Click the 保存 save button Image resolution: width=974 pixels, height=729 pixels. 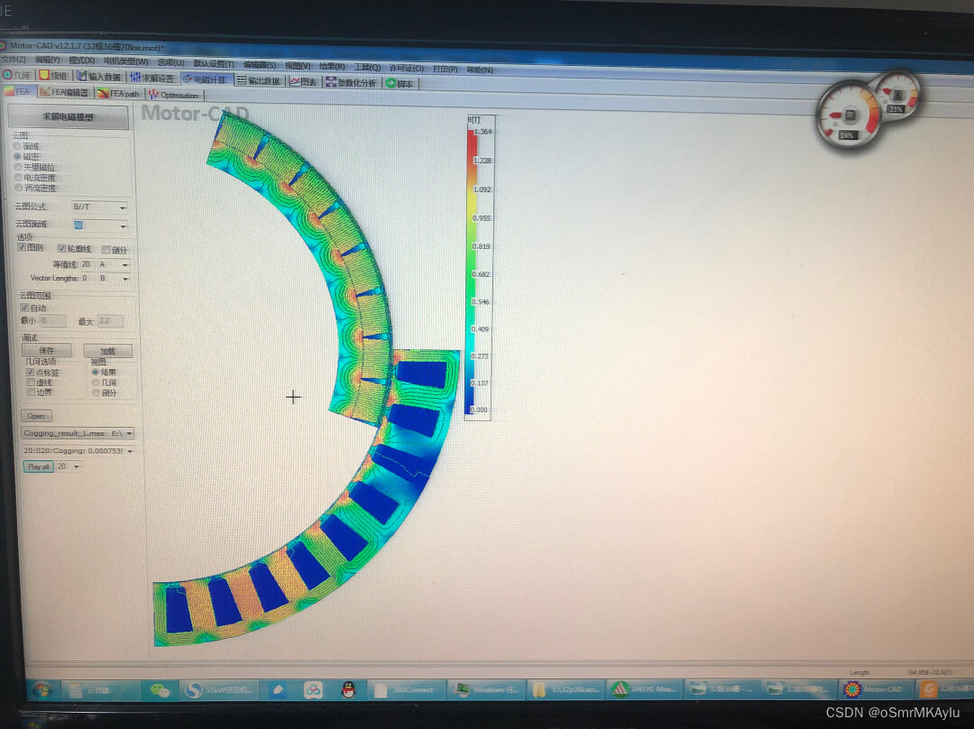[x=47, y=351]
